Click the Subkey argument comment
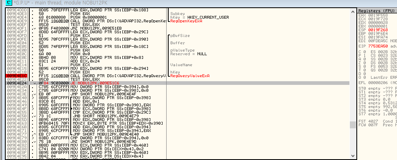Screen dimensions: 397x160 [x=178, y=14]
